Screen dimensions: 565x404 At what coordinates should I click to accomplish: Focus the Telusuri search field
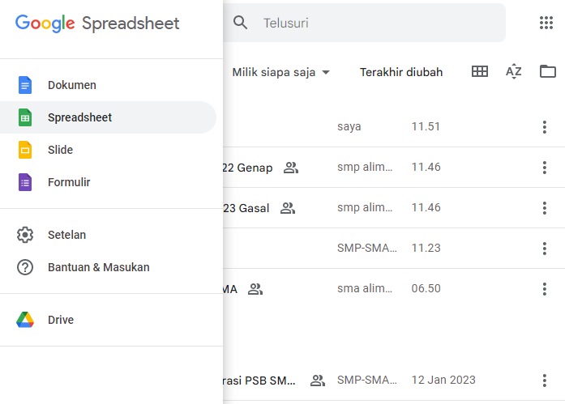point(364,23)
